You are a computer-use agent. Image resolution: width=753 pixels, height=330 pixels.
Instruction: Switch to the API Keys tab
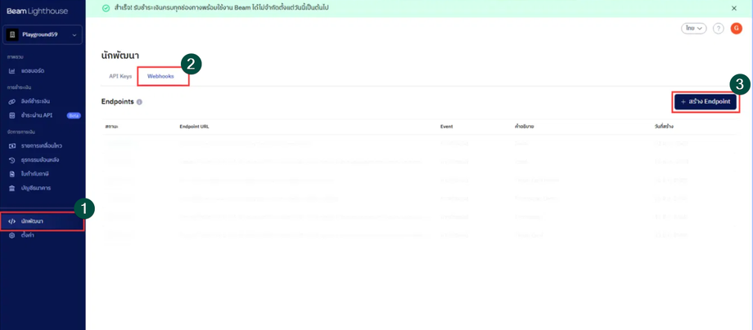tap(120, 76)
